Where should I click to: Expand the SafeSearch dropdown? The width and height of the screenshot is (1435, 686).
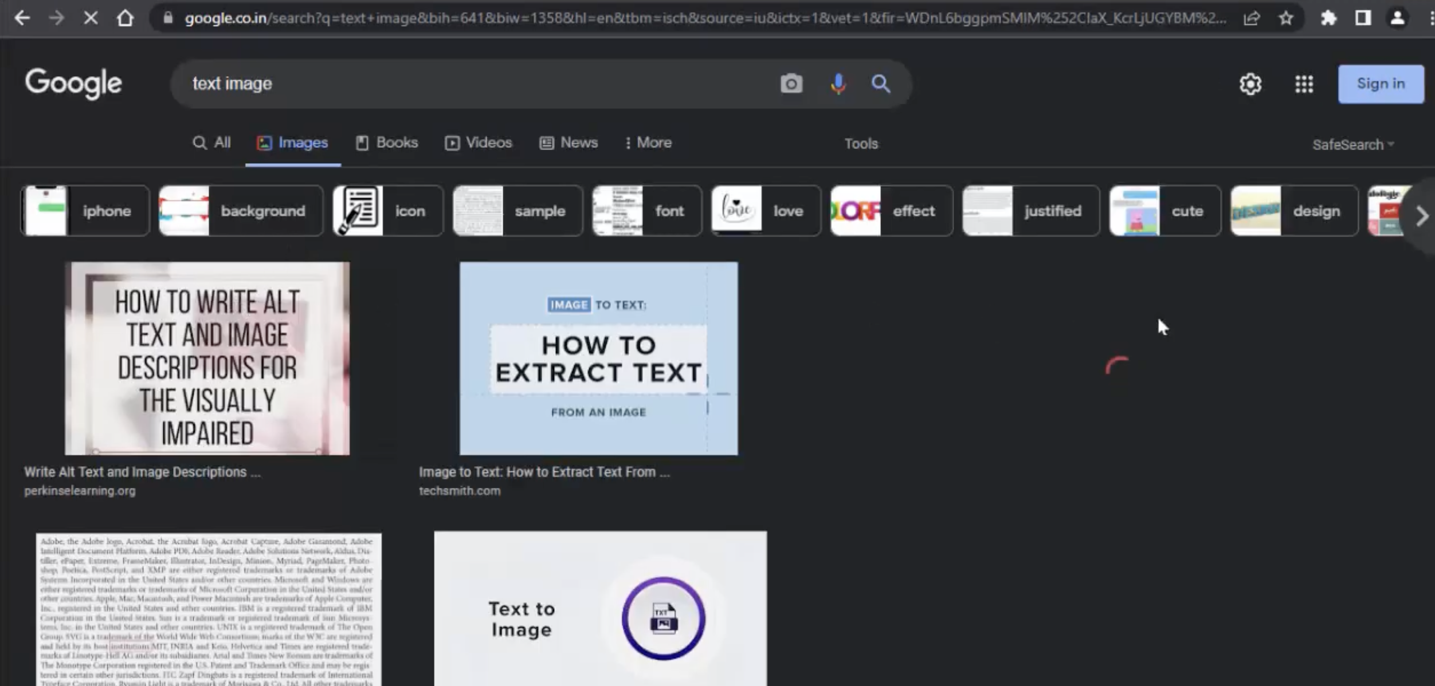tap(1353, 144)
